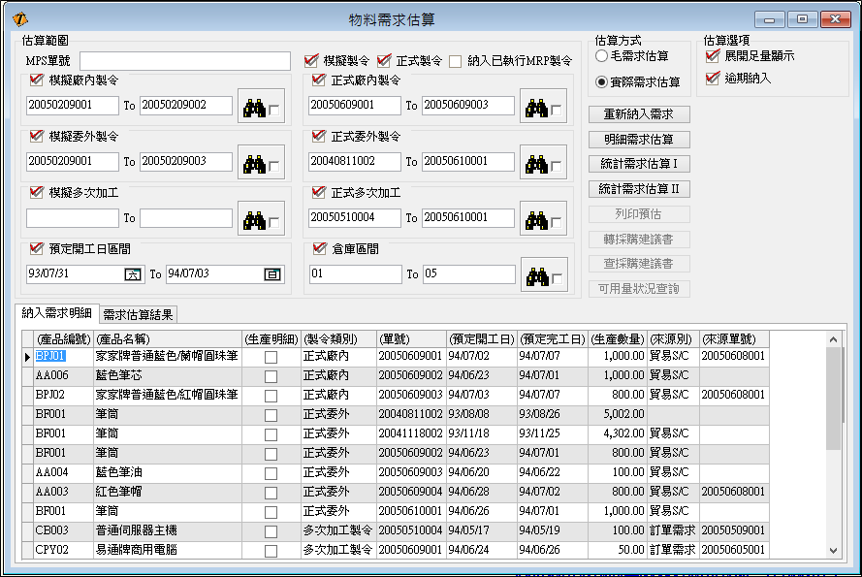Click binoculars icon for 倉庫區間 range
Image resolution: width=862 pixels, height=577 pixels.
click(x=536, y=275)
